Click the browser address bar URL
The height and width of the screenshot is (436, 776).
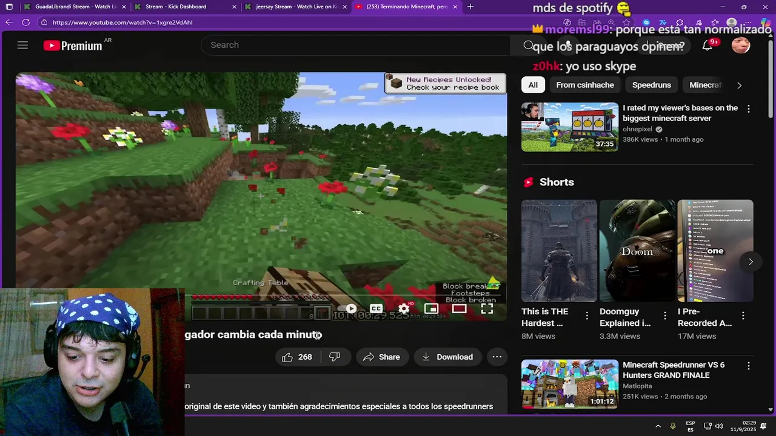(122, 22)
